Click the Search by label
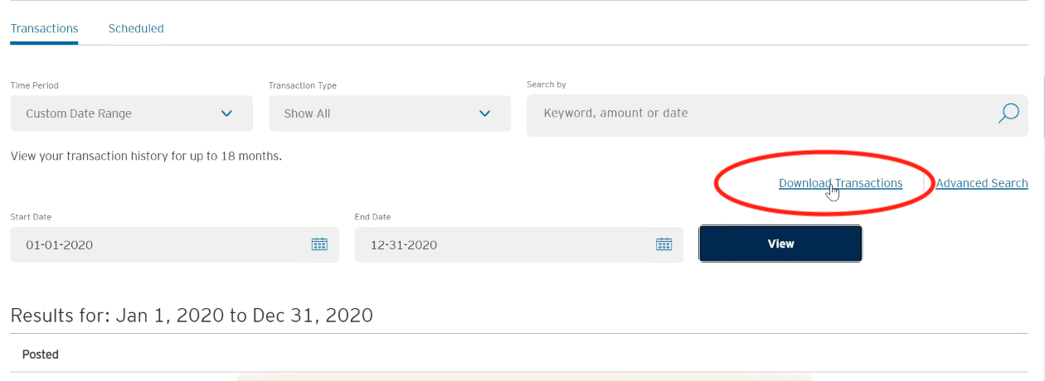Viewport: 1045px width, 381px height. pyautogui.click(x=547, y=84)
